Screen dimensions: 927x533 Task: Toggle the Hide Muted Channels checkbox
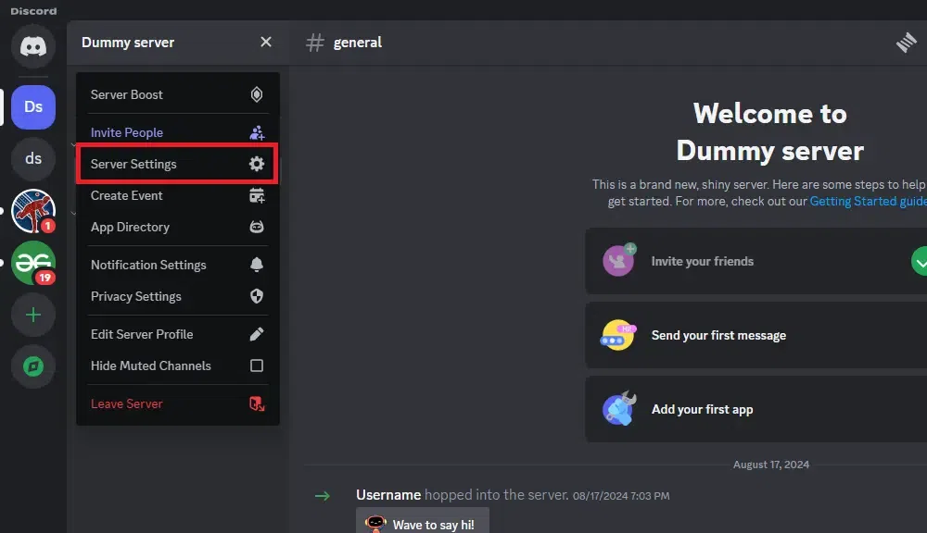click(x=257, y=366)
